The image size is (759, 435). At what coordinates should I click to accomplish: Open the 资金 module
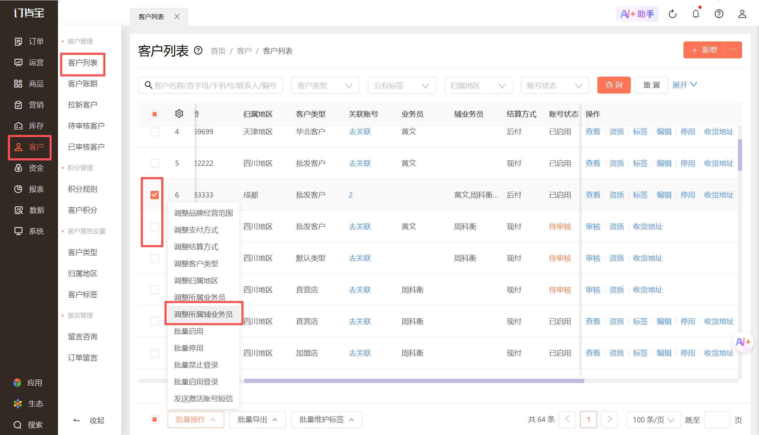tap(29, 168)
